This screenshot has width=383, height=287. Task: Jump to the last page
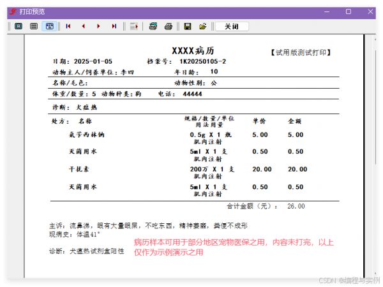pos(114,26)
